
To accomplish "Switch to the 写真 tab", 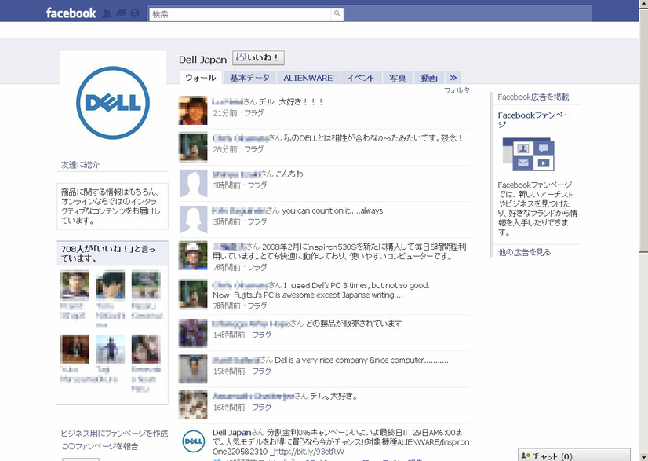I will point(398,78).
